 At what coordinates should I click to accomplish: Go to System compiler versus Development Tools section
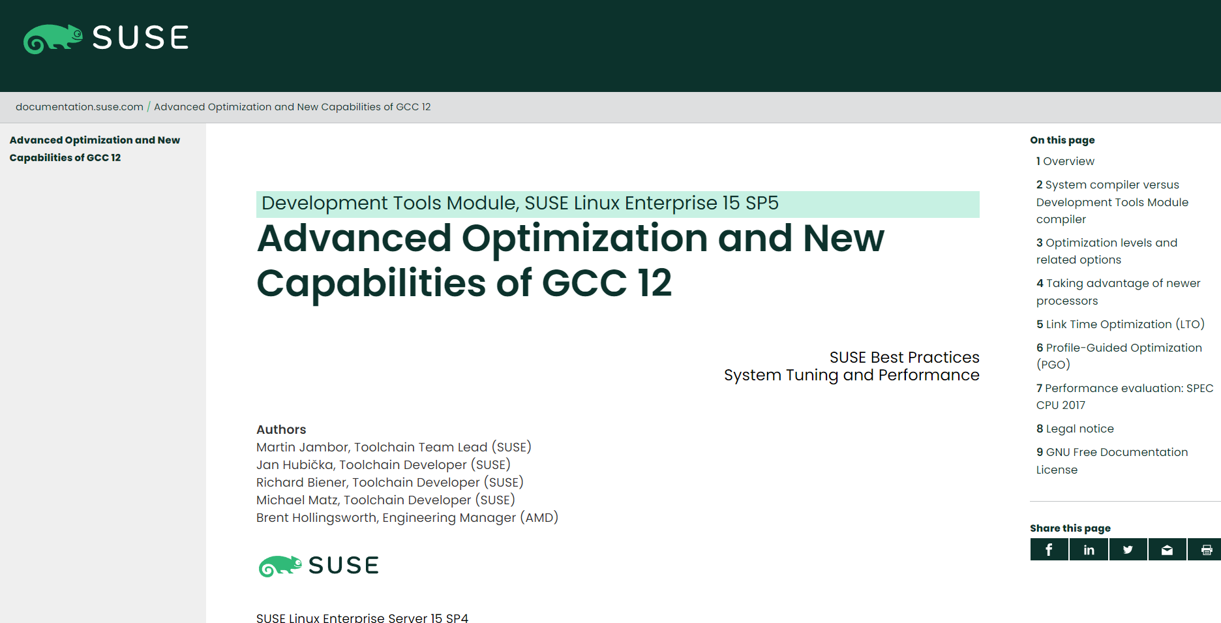1111,202
